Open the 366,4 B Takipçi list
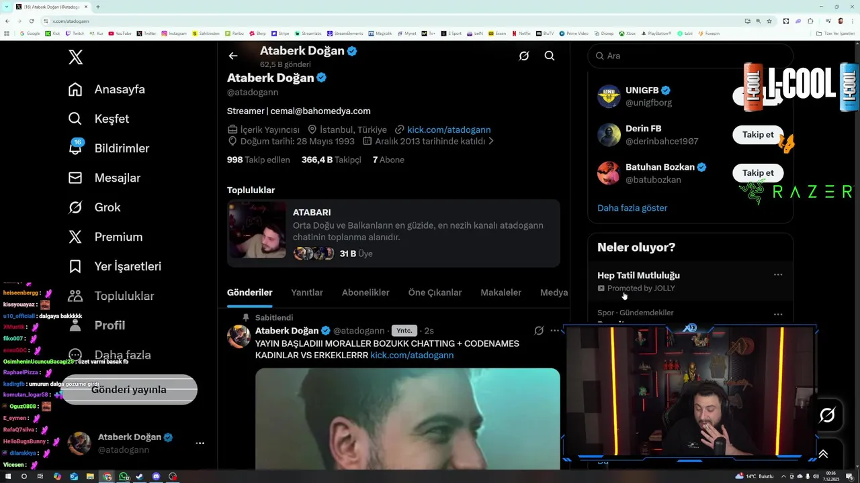The height and width of the screenshot is (483, 860). click(x=331, y=160)
